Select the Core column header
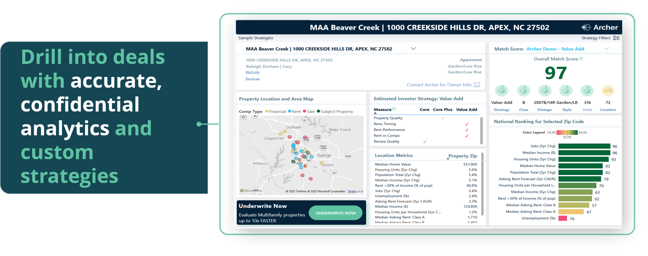Image resolution: width=648 pixels, height=256 pixels. pyautogui.click(x=424, y=110)
